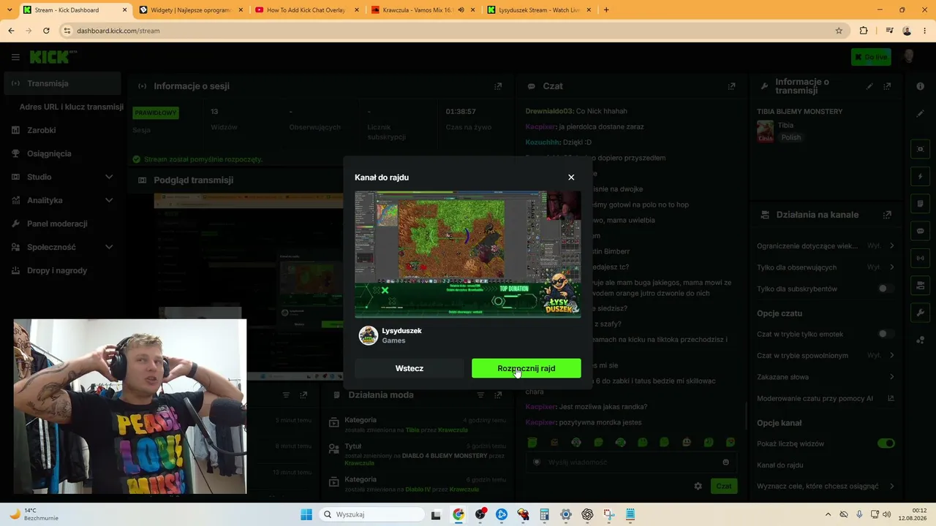The height and width of the screenshot is (526, 936).
Task: Select Transmisja in the sidebar
Action: (62, 83)
